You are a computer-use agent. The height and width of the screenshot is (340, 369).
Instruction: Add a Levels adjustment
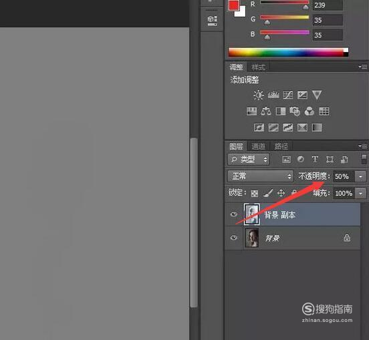pyautogui.click(x=273, y=95)
